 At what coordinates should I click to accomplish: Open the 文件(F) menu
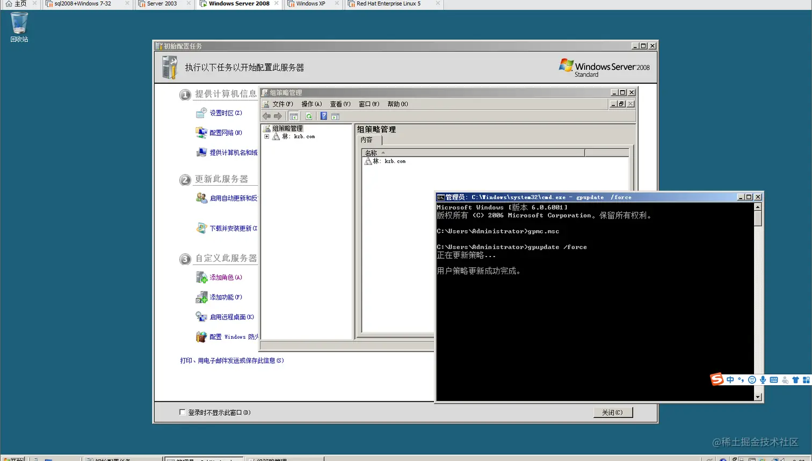[x=282, y=104]
